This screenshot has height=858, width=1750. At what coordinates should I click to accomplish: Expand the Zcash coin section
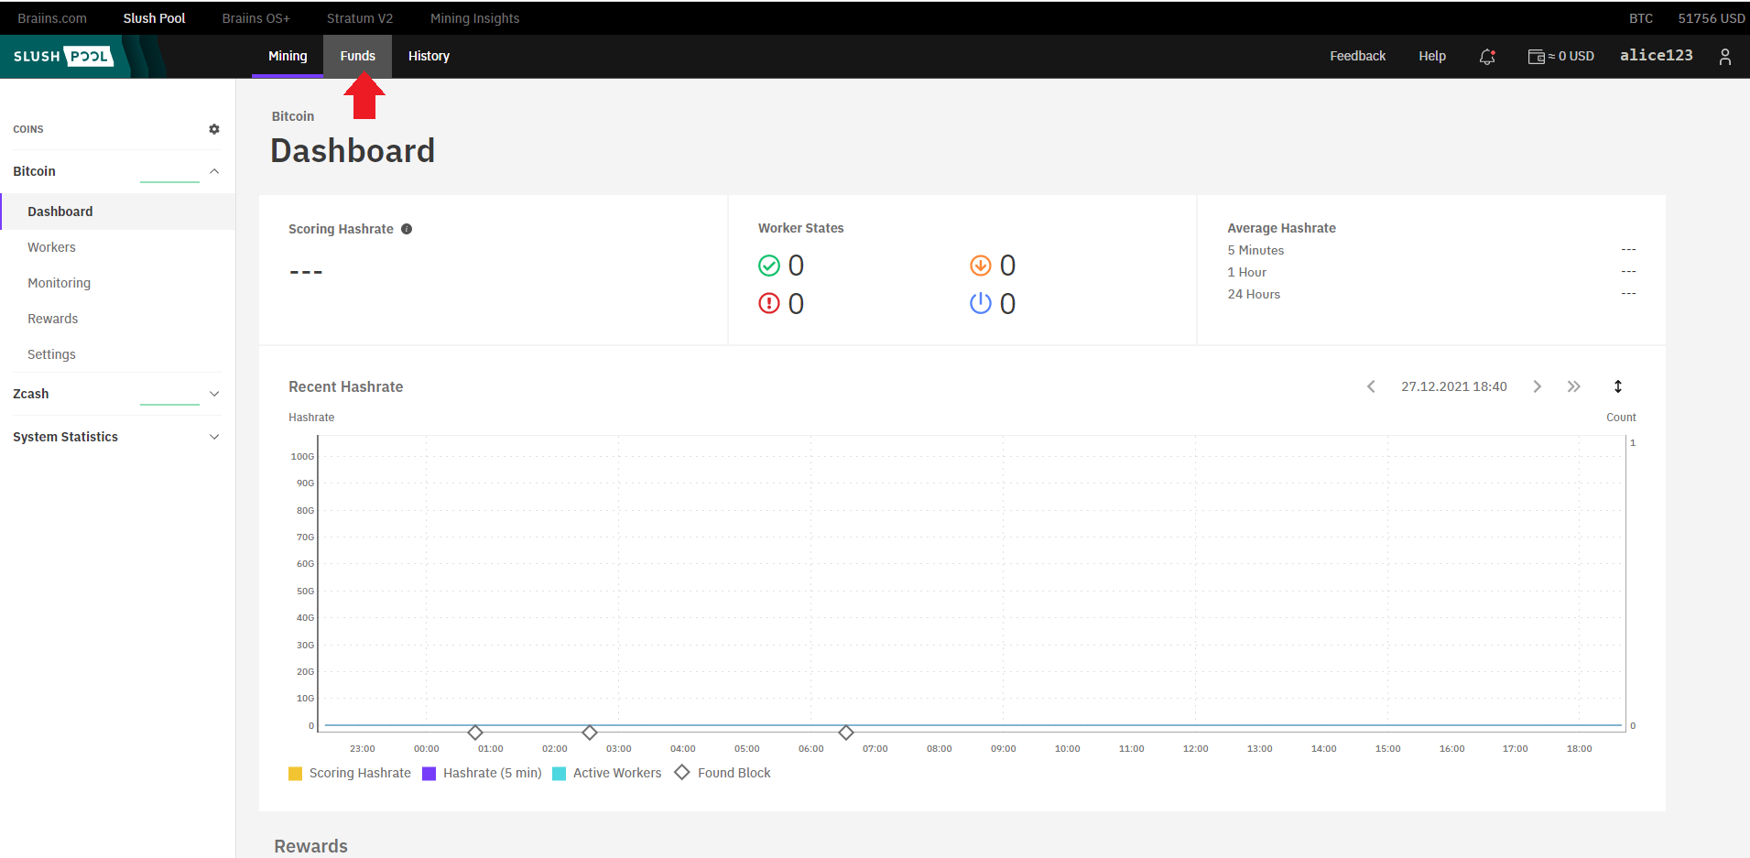(x=214, y=394)
